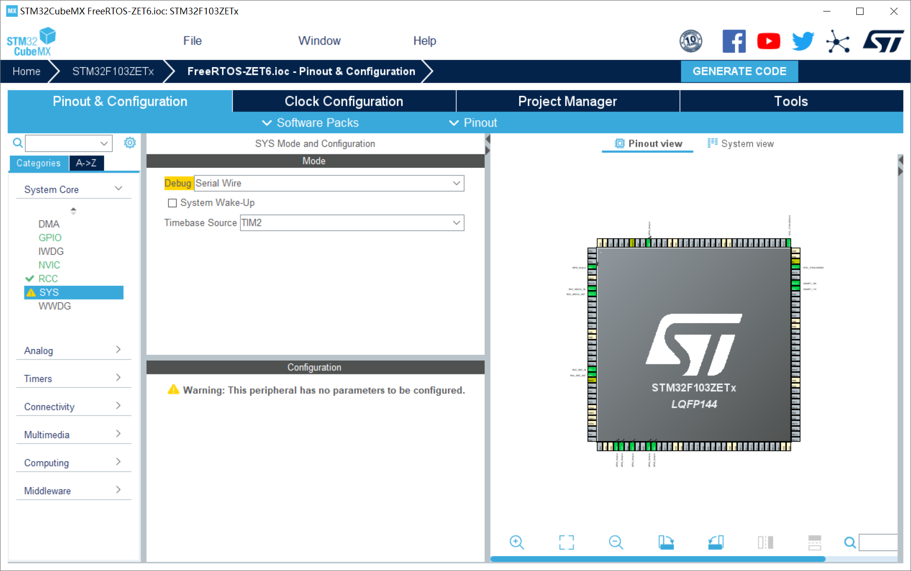Rotate the chip view clockwise

tap(666, 542)
